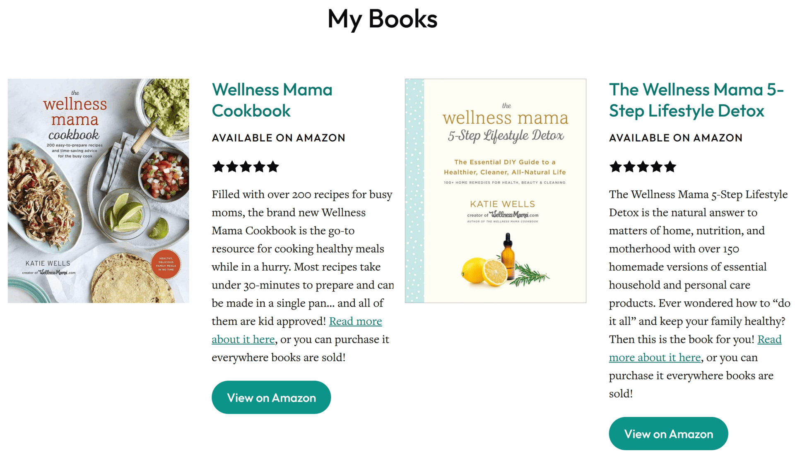Click the third star of the Cookbook rating

(x=246, y=167)
